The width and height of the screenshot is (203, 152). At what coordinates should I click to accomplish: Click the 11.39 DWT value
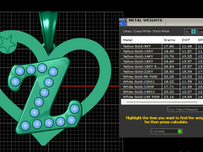tap(187, 87)
